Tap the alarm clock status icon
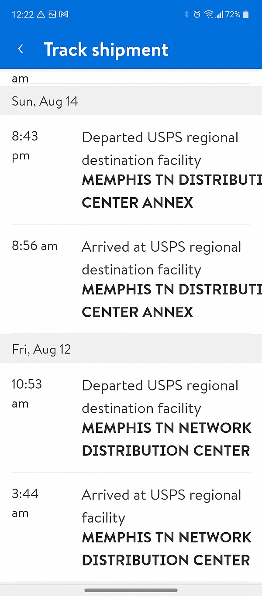 [197, 14]
